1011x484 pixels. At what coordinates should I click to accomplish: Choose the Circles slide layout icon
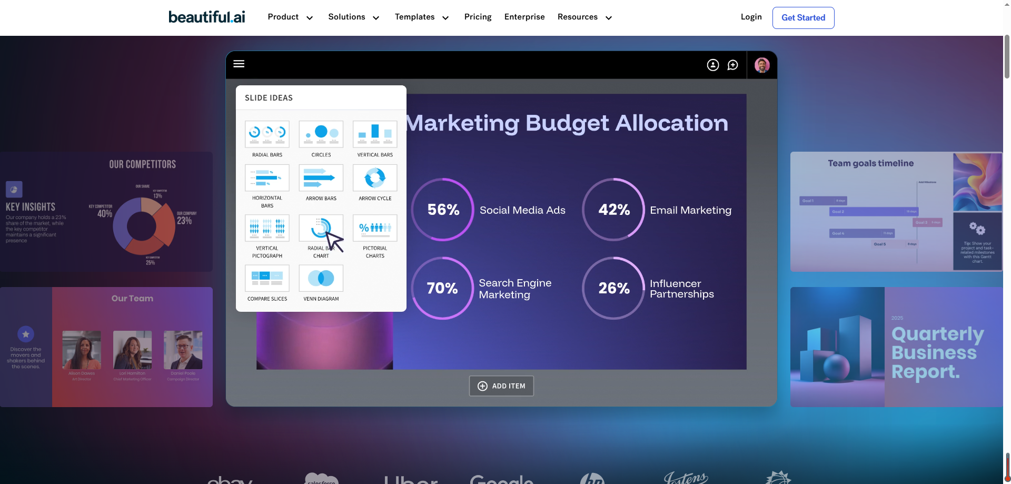pos(321,134)
